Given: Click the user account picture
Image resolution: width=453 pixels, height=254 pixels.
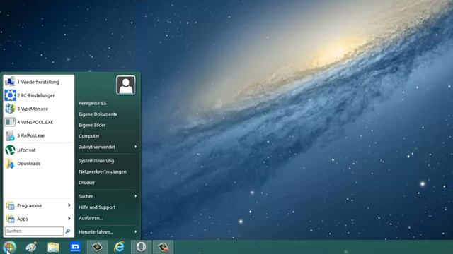Looking at the screenshot, I should point(126,85).
